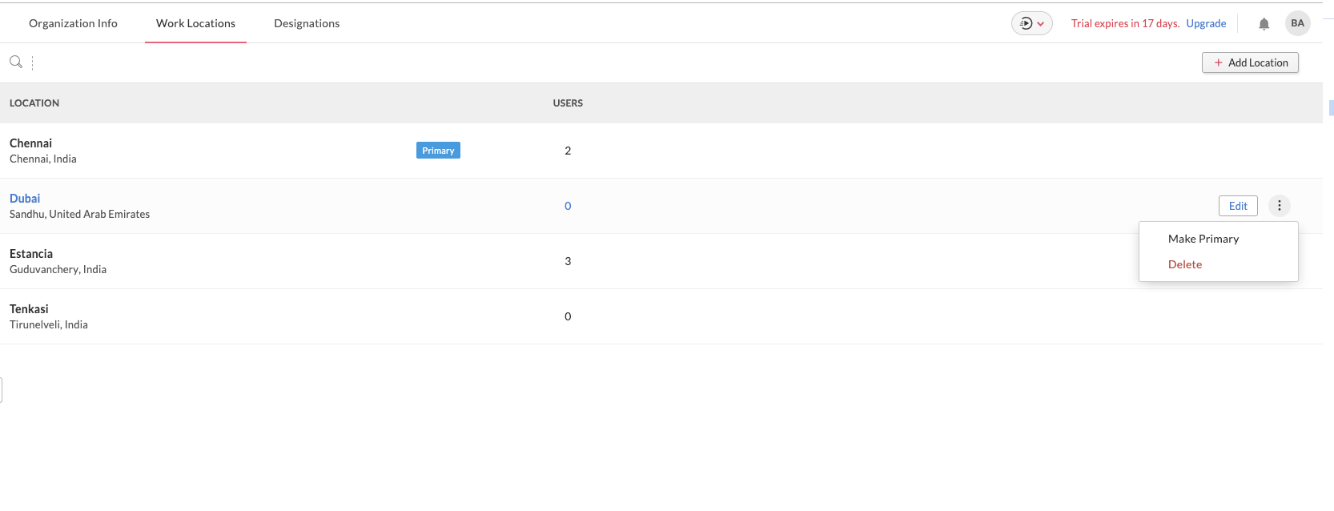Screen dimensions: 1334x511
Task: Switch to the Organization Info tab
Action: [73, 23]
